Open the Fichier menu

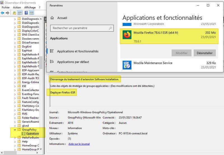6,8
